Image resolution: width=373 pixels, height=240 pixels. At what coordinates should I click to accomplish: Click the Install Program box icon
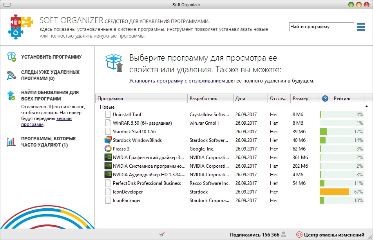pos(11,57)
